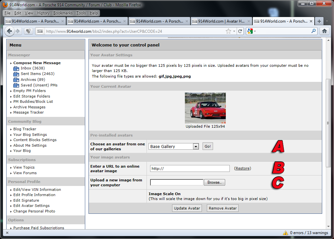Click the site identity icon in the address bar

click(x=40, y=31)
